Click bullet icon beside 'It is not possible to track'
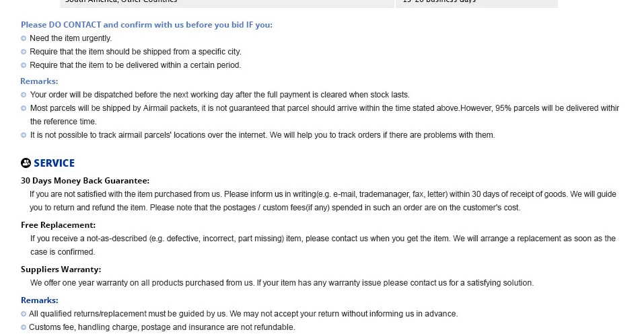 point(24,135)
